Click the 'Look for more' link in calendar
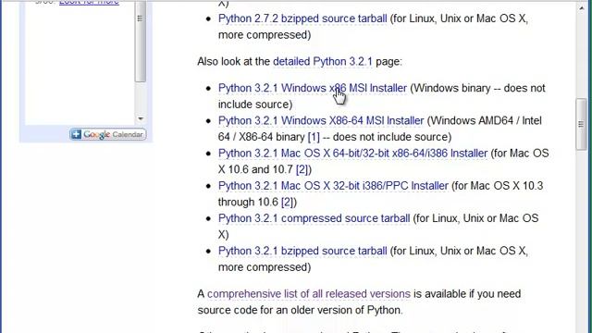The image size is (592, 333). tap(89, 2)
